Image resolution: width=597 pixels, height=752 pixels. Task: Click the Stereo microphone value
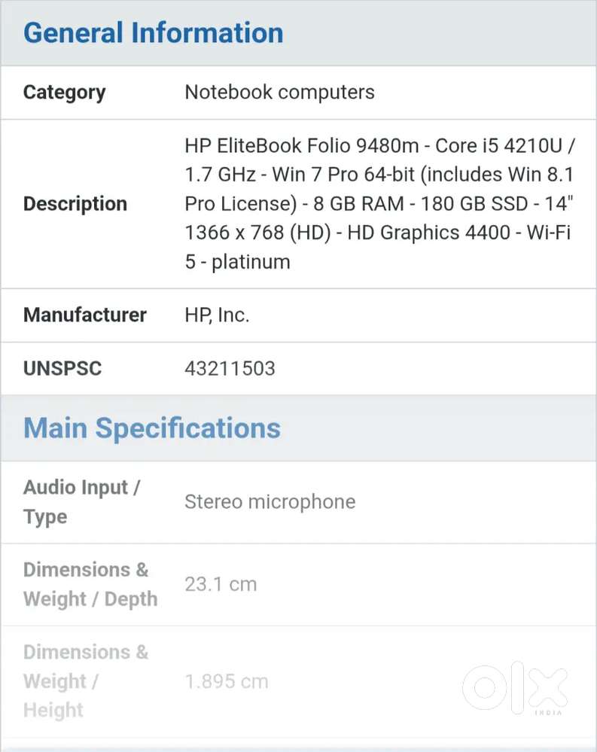click(270, 502)
